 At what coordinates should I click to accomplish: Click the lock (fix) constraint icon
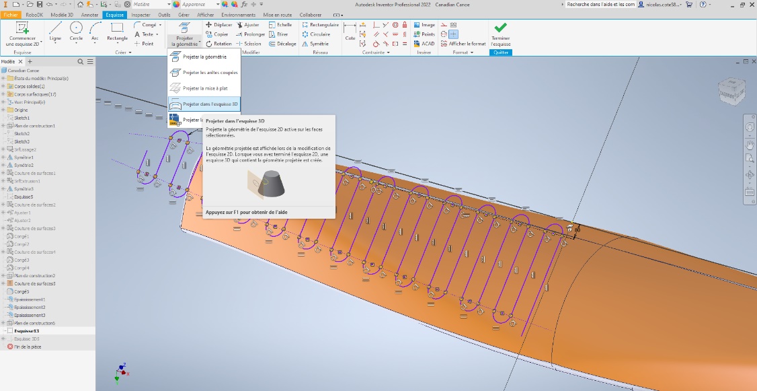pyautogui.click(x=405, y=25)
